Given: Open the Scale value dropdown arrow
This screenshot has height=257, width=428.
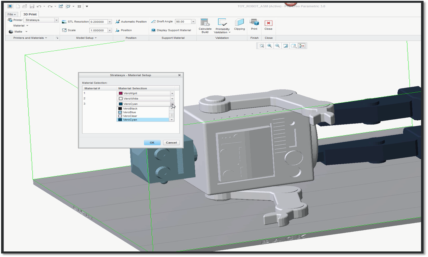Looking at the screenshot, I should pyautogui.click(x=110, y=30).
